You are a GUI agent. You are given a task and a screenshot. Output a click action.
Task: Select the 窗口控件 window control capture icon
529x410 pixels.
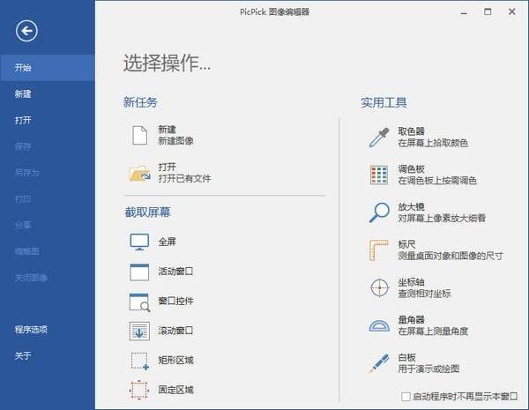click(140, 302)
